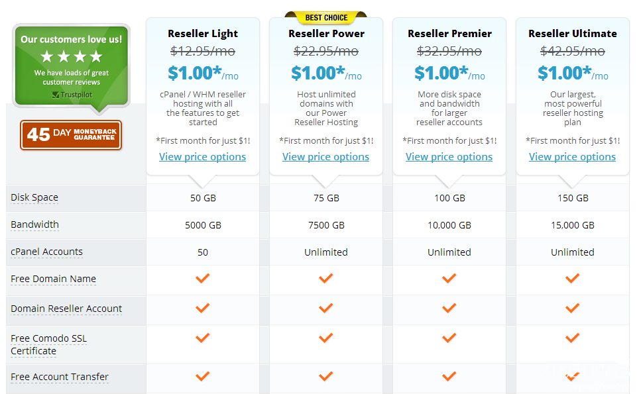Click the Free Comodo SSL Certificate label
Viewport: 637px width, 394px height.
coord(48,344)
